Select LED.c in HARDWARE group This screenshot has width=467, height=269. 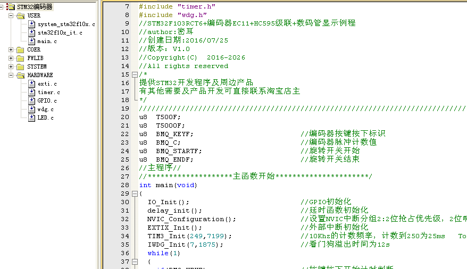(46, 118)
